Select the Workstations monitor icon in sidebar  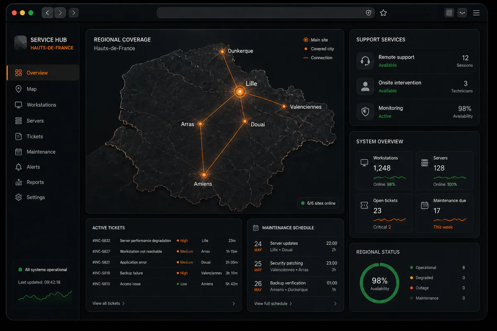(18, 105)
